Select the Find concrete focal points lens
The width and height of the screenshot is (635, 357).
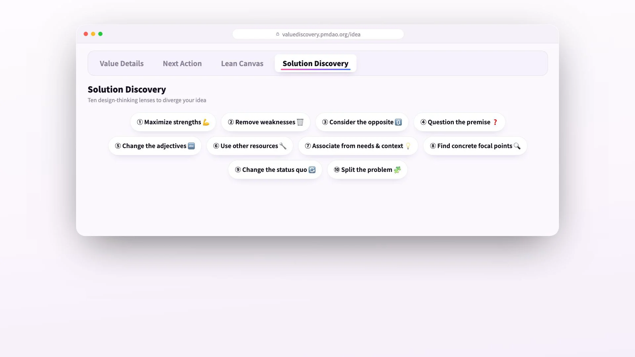click(475, 146)
